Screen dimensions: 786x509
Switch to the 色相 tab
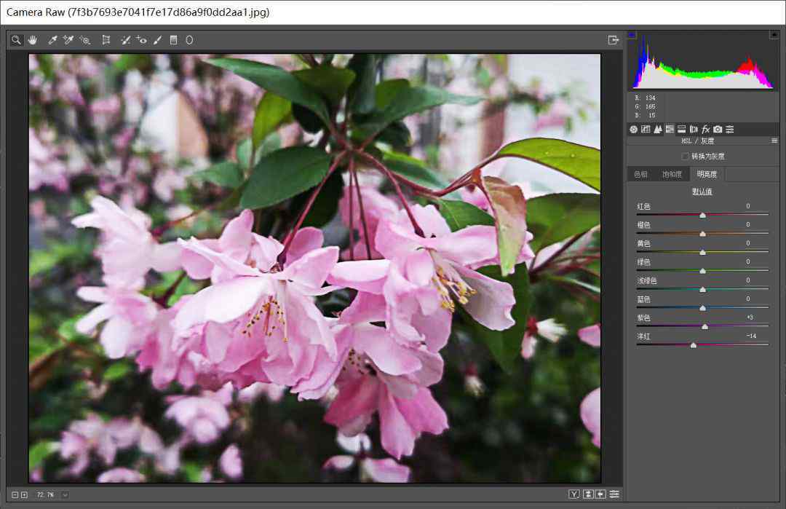(x=640, y=174)
